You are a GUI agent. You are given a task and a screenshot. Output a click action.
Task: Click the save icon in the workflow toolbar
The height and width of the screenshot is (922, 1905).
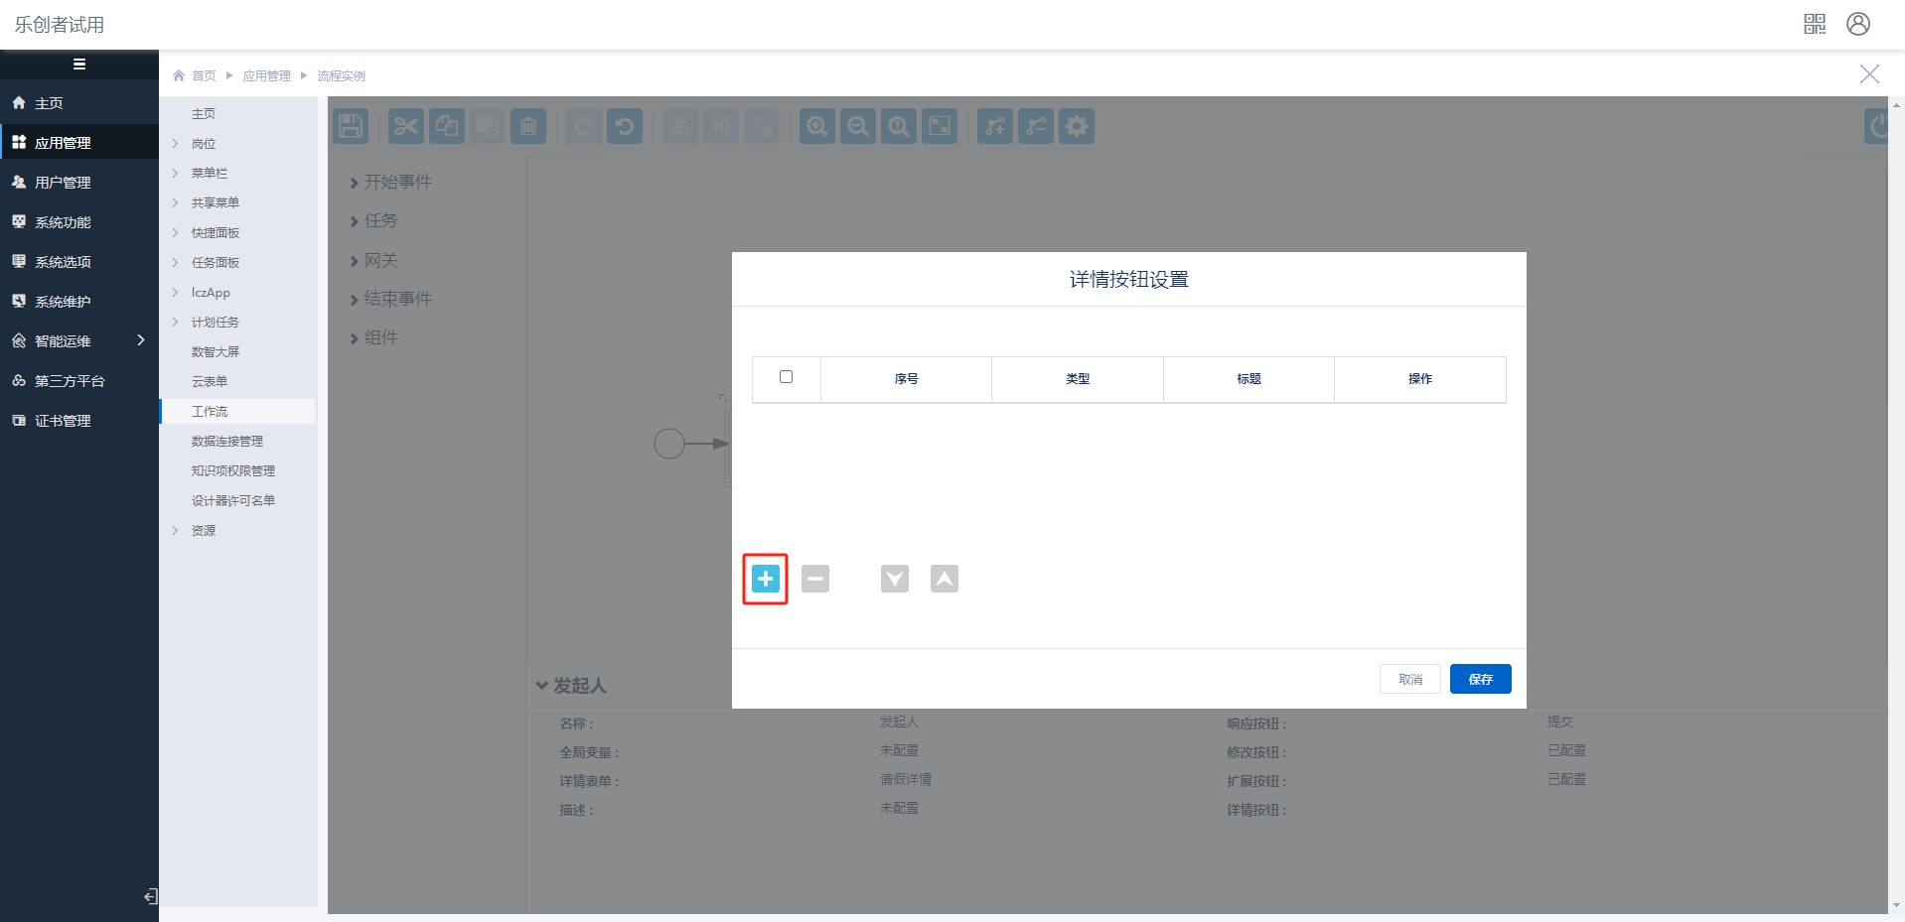350,126
